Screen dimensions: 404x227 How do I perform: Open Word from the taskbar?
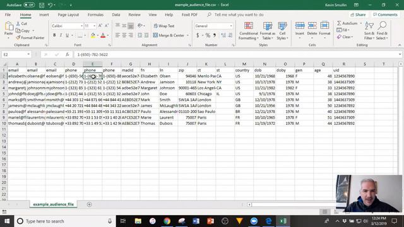click(x=196, y=221)
